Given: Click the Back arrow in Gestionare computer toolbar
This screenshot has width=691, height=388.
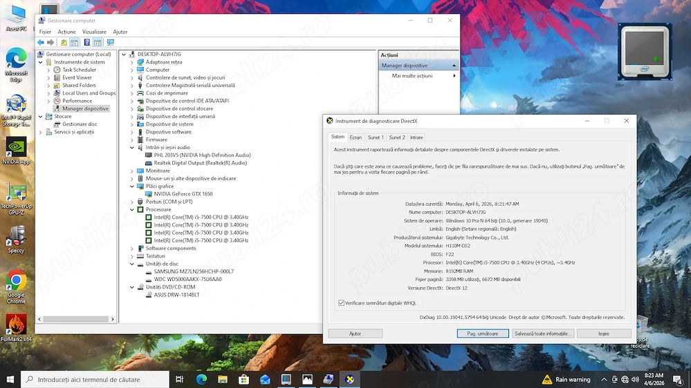Looking at the screenshot, I should tap(41, 42).
